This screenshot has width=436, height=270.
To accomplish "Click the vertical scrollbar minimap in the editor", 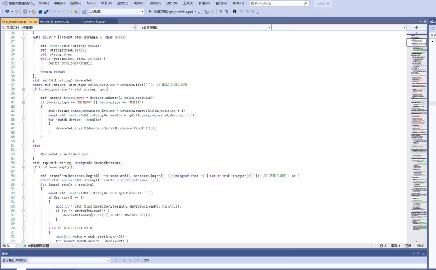I will click(x=416, y=136).
